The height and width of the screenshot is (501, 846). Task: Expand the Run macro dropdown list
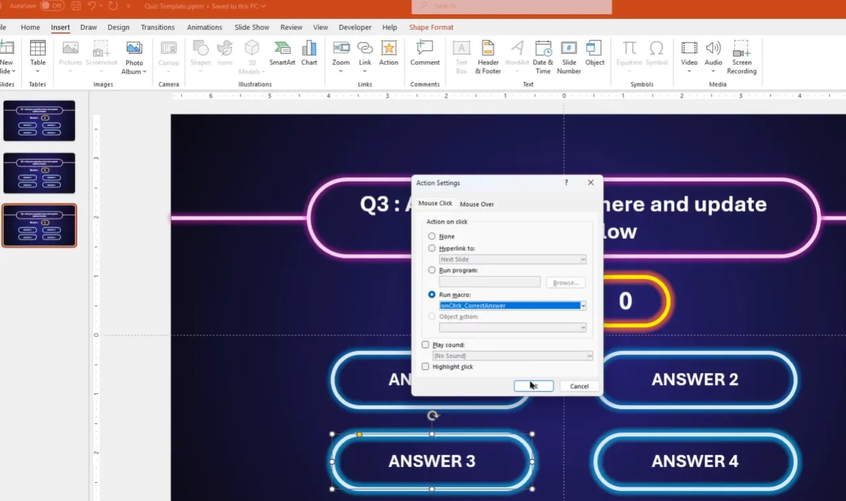pyautogui.click(x=583, y=305)
